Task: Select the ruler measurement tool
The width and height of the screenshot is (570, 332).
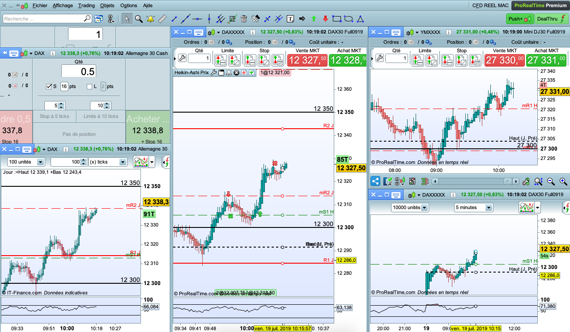Action: (162, 19)
